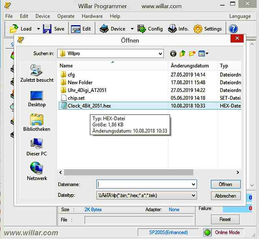Viewport: 259px width, 239px height.
Task: Click the Info. toolbar icon
Action: point(172,29)
